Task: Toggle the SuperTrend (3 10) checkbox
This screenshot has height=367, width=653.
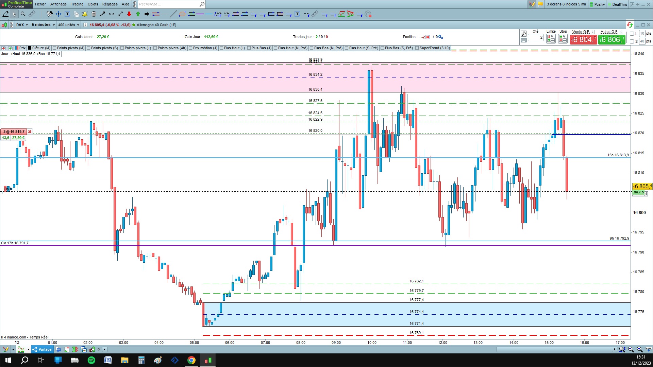Action: coord(417,48)
